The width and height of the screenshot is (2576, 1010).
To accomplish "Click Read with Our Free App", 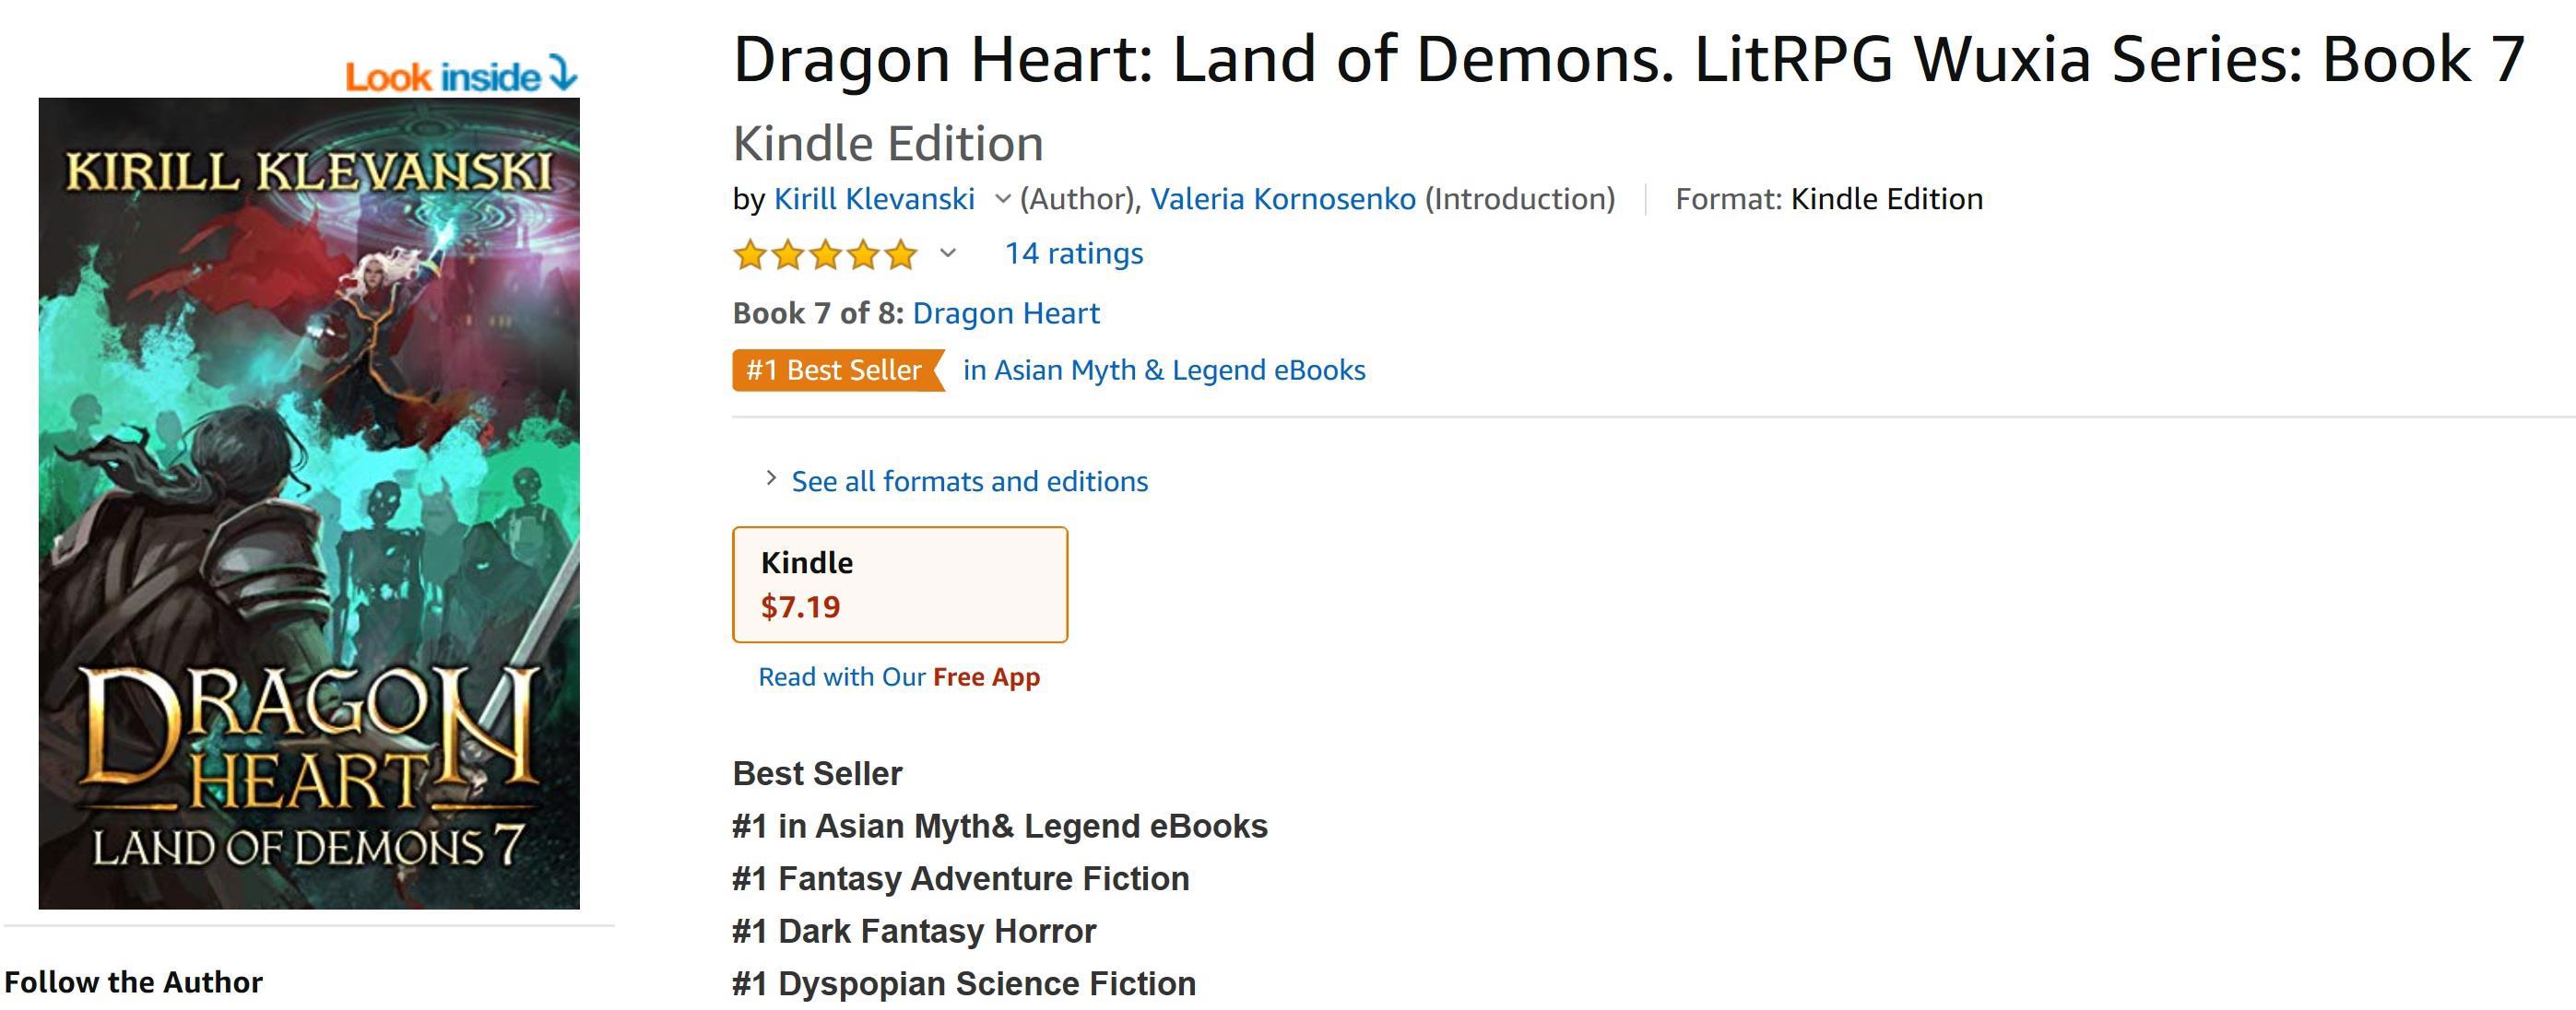I will point(898,677).
